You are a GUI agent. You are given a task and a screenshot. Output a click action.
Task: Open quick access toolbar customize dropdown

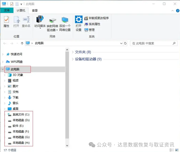tap(21, 4)
